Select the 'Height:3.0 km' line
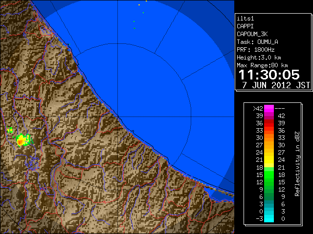Viewport: 313px width, 234px height. point(259,58)
